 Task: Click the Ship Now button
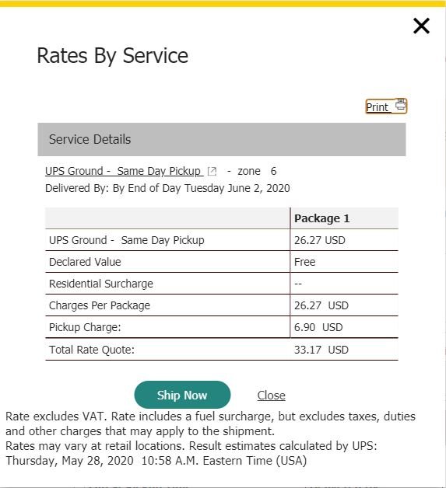(182, 395)
